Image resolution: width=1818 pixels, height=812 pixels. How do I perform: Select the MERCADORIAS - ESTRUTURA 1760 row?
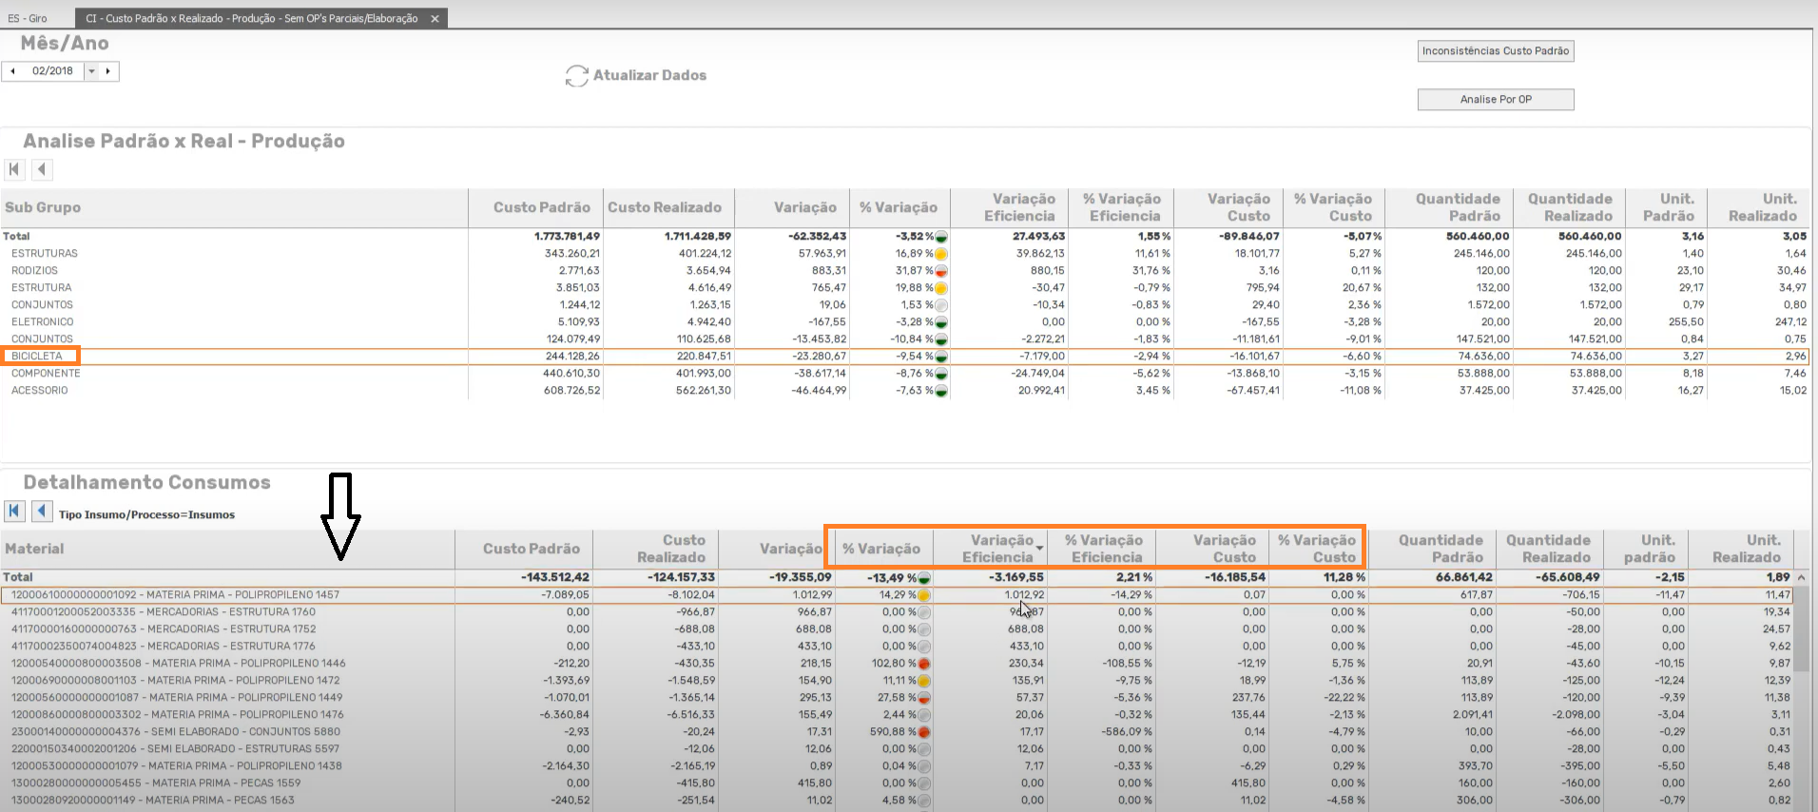897,612
